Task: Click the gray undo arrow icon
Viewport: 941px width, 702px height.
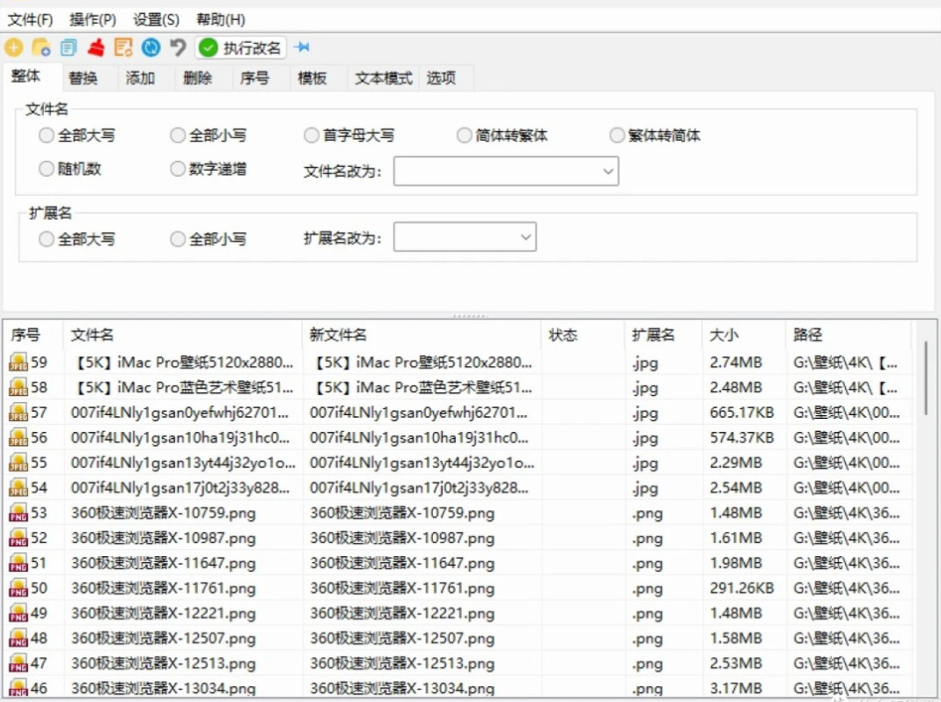Action: [178, 48]
